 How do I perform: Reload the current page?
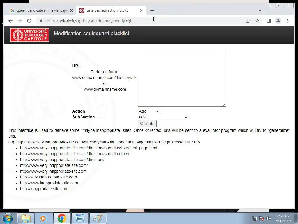pyautogui.click(x=29, y=21)
